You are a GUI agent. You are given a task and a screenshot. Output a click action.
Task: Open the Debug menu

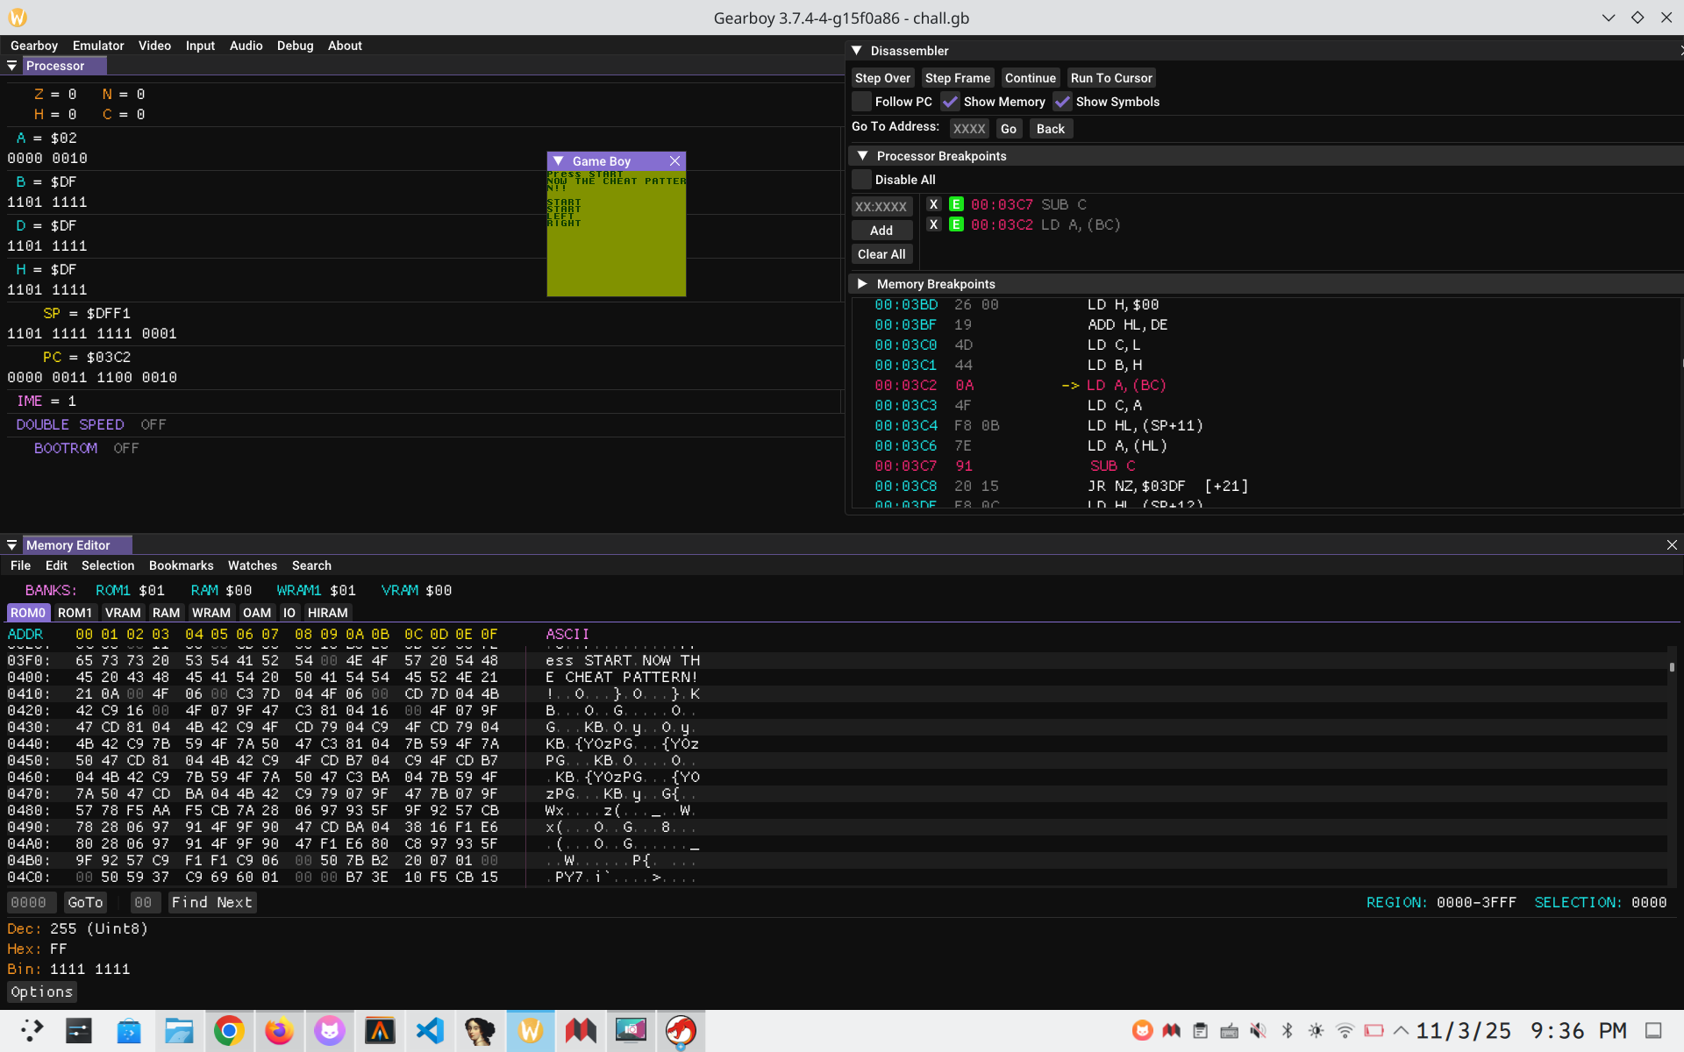tap(295, 46)
